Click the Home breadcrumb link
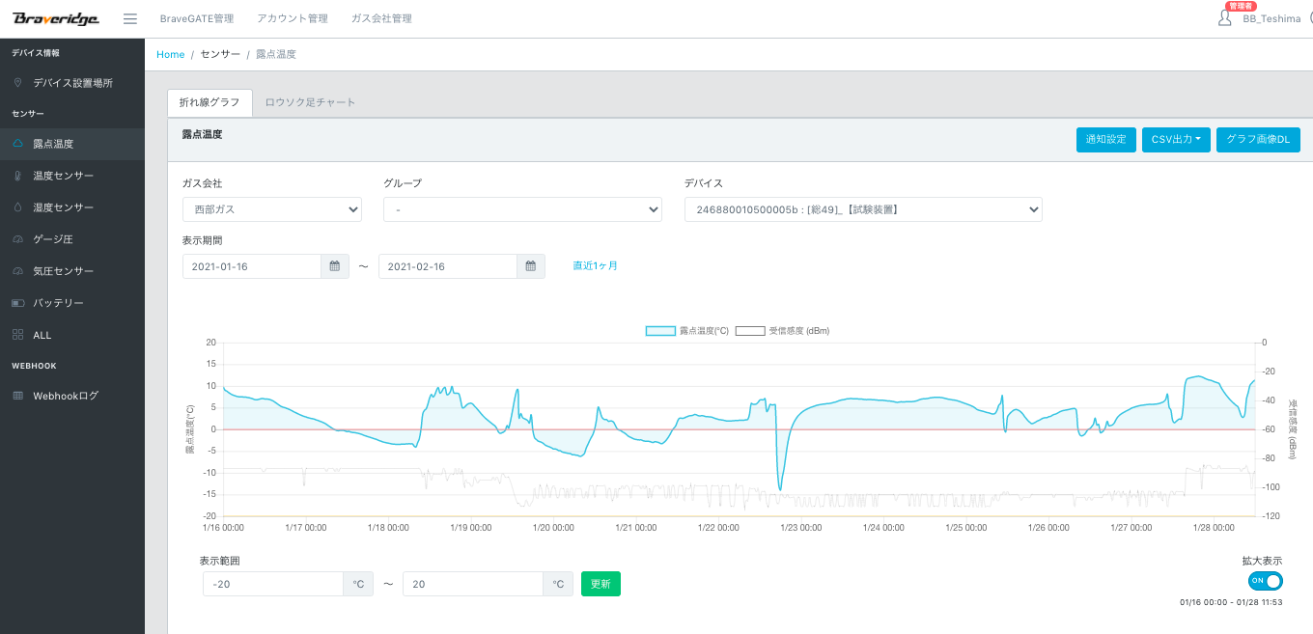 coord(171,54)
